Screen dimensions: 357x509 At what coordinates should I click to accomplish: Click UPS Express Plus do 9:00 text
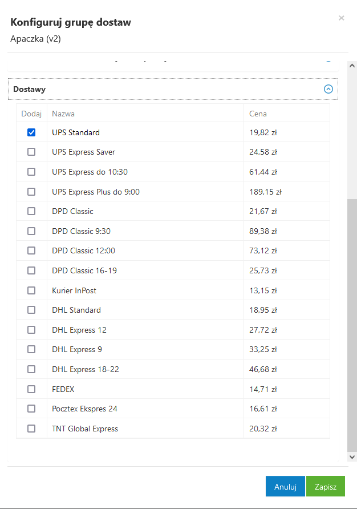click(x=96, y=192)
